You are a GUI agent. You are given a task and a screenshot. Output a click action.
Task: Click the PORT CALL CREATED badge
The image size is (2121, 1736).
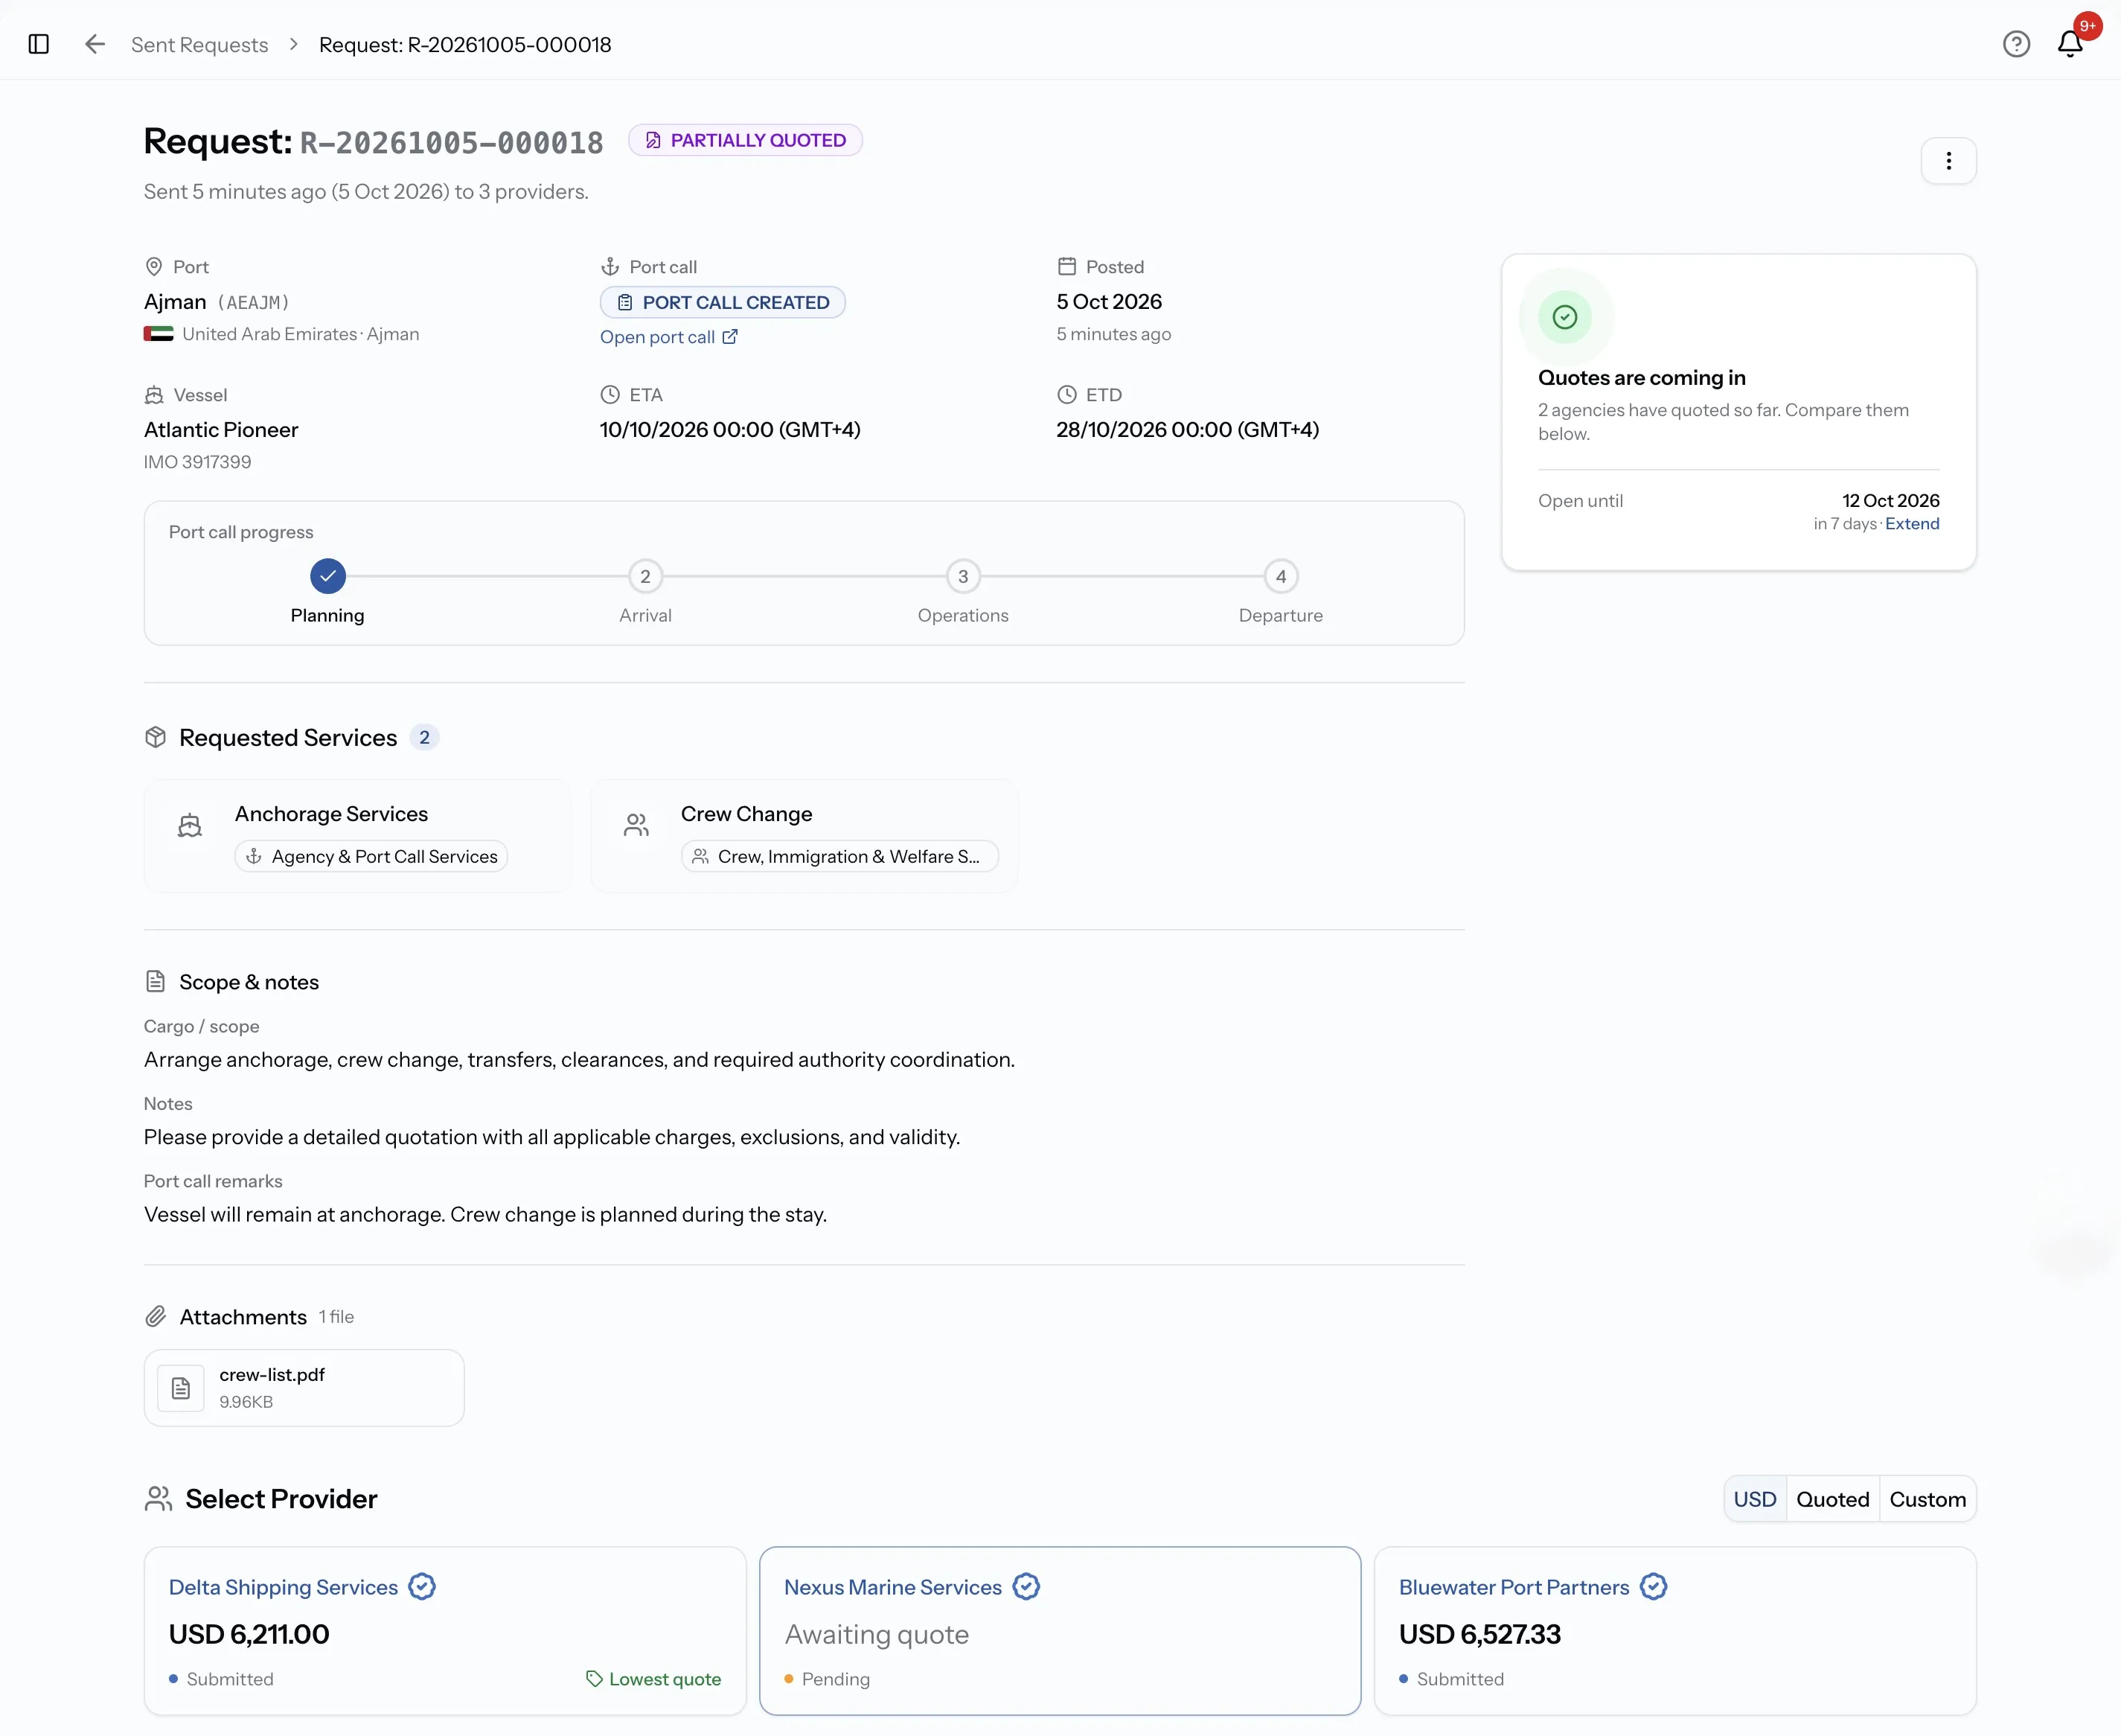pyautogui.click(x=723, y=302)
